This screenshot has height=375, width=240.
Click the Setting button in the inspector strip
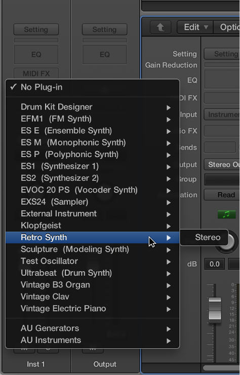(x=222, y=54)
